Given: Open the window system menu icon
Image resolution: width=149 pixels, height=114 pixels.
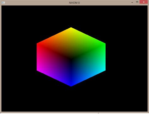Looking at the screenshot, I should (x=3, y=3).
